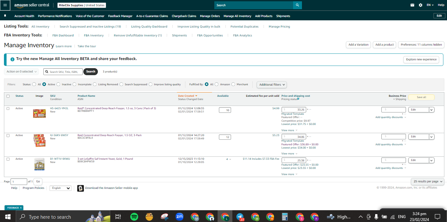Open the Raid Concentrated Deep Reach Fogger 3-Pack link
Viewport: 447px width, 222px height.
coord(110,135)
